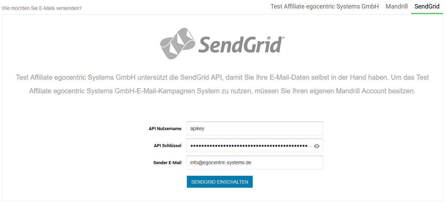Click the description line mentioning SendGrid API
The height and width of the screenshot is (203, 447).
(x=222, y=77)
